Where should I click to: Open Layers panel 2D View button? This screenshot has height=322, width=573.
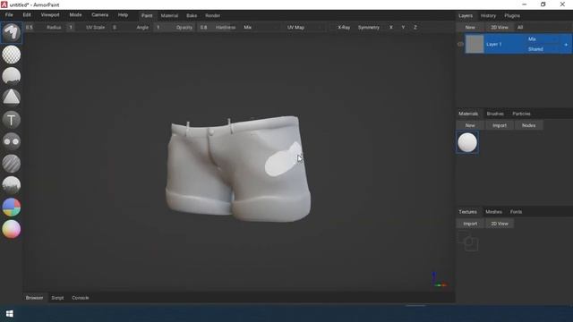(x=500, y=28)
